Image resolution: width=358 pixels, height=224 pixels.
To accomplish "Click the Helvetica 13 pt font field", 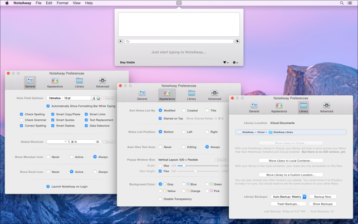I will (68, 98).
